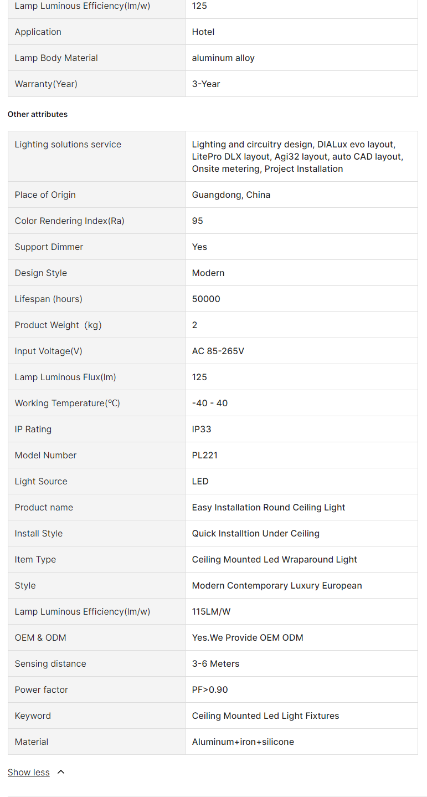This screenshot has width=427, height=797.
Task: Click the PF>0.90 power factor value
Action: coord(210,689)
